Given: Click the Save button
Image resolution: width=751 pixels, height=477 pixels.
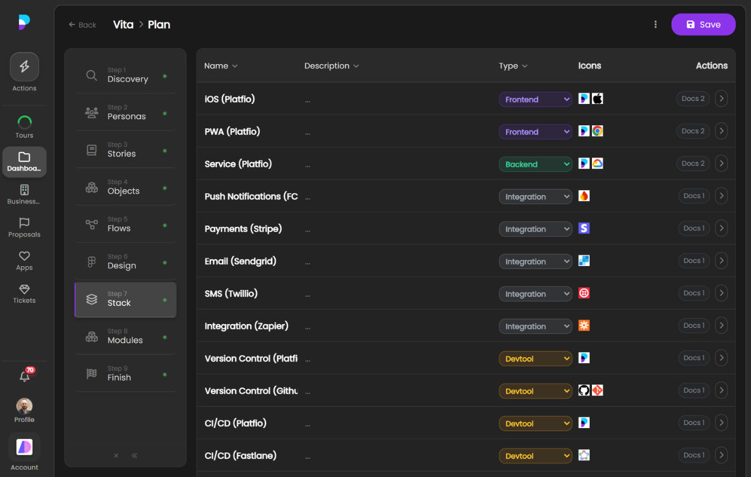Looking at the screenshot, I should (x=703, y=24).
